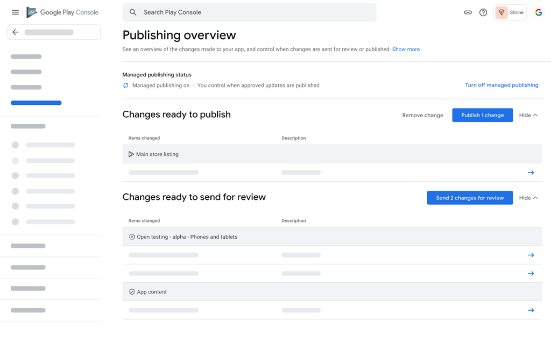Click Remove change

[x=422, y=115]
